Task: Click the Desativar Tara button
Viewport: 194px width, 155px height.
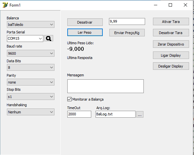Action: click(x=171, y=33)
